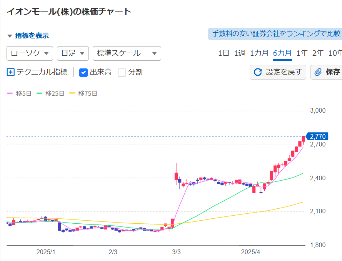Expand the 指標を表示 section triangle
The width and height of the screenshot is (342, 261).
(10, 36)
